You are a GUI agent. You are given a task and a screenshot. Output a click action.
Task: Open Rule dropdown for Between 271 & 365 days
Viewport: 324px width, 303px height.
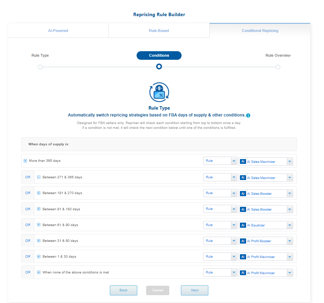(220, 177)
